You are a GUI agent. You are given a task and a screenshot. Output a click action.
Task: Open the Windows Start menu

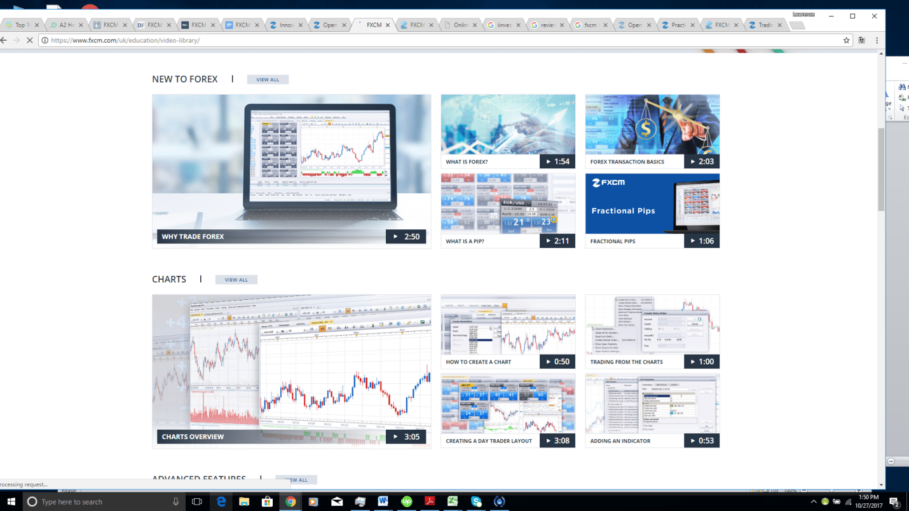pos(11,501)
